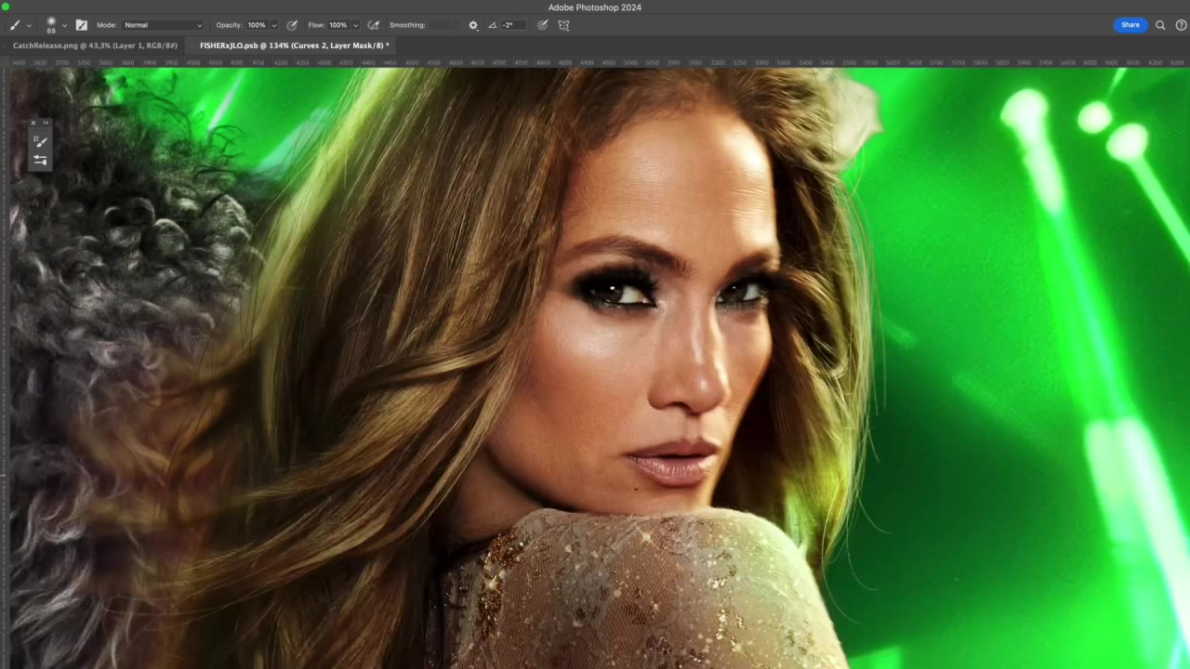The width and height of the screenshot is (1190, 669).
Task: Select the FISHERxJLO.psb document tab
Action: [x=294, y=46]
